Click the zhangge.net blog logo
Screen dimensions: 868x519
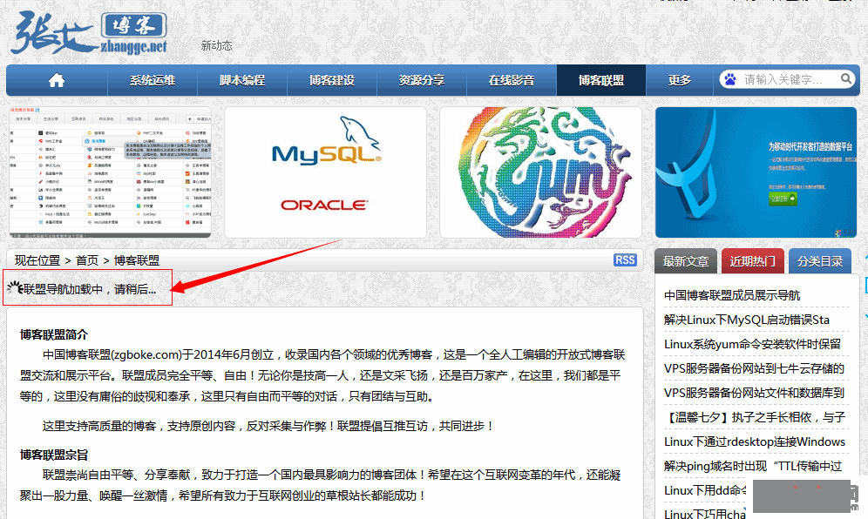tap(90, 33)
